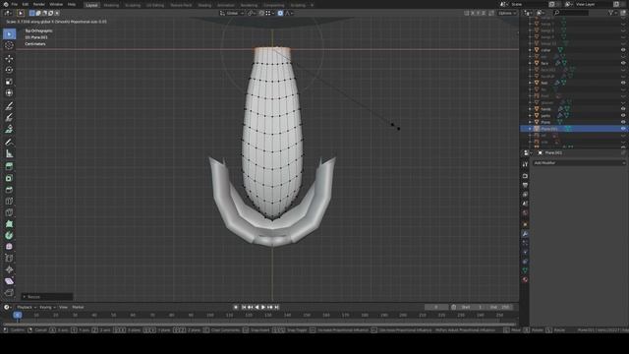Click the outliner search field
This screenshot has width=629, height=354.
point(571,13)
